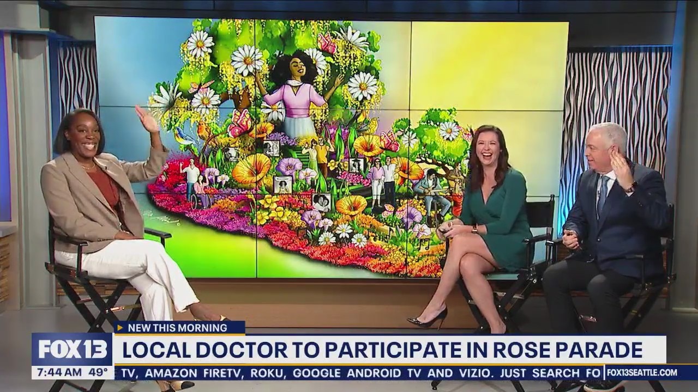
Task: Click the guitar player seated on the float
Action: pos(432,191)
